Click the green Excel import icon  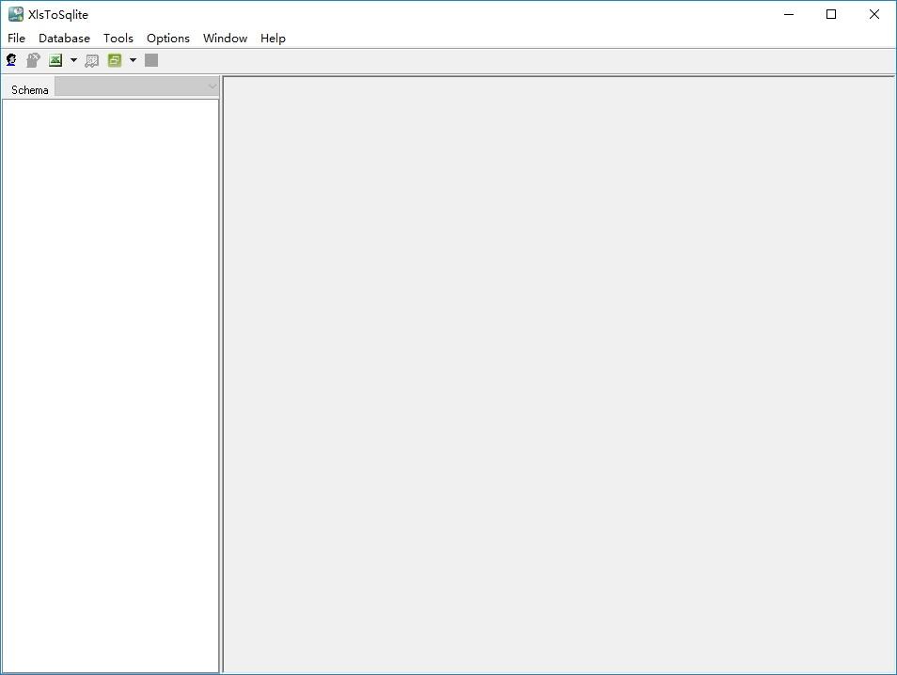click(x=55, y=60)
